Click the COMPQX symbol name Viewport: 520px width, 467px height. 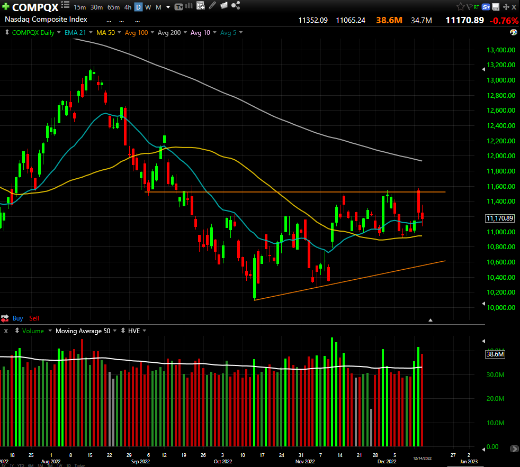pyautogui.click(x=35, y=7)
